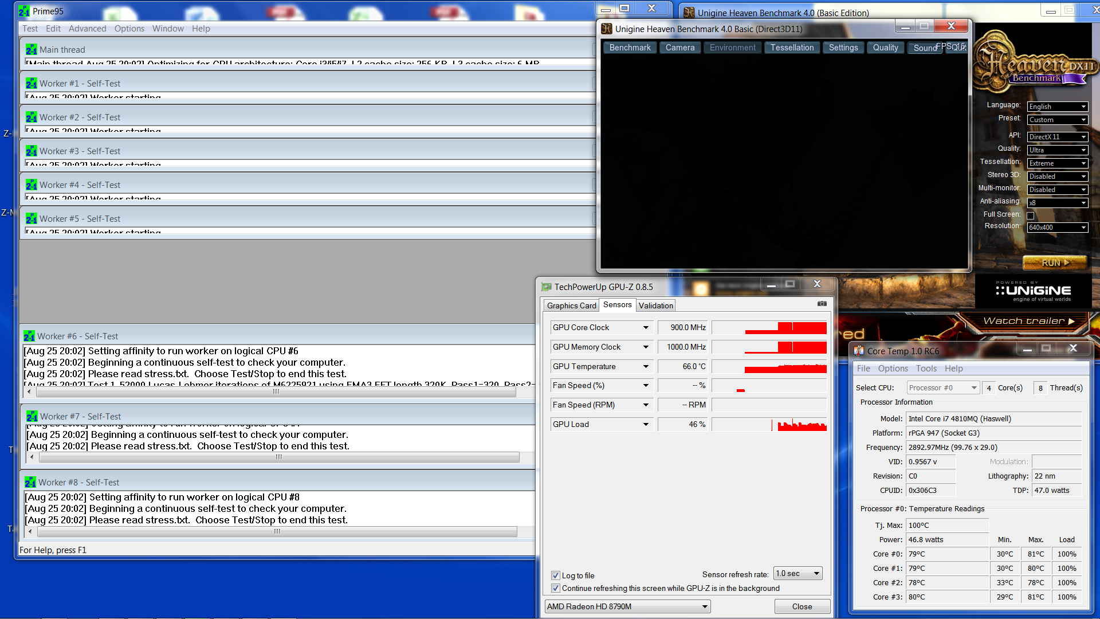Open the AMD Radeon HD 8790M selector
1100x619 pixels.
click(x=627, y=606)
